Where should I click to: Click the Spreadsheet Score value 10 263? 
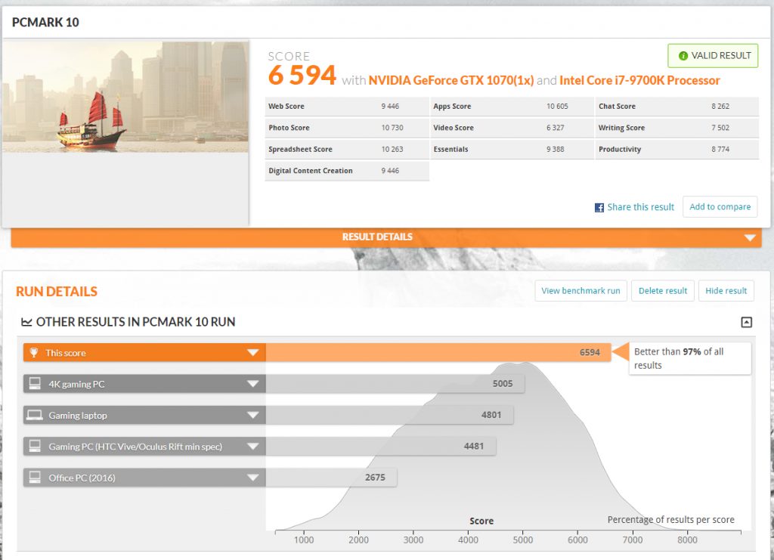coord(392,149)
